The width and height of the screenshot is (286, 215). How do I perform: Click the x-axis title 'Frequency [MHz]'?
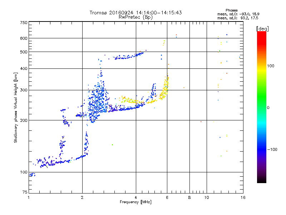pos(135,202)
